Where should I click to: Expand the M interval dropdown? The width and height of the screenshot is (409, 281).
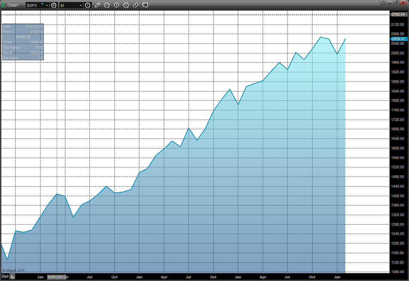click(x=81, y=5)
